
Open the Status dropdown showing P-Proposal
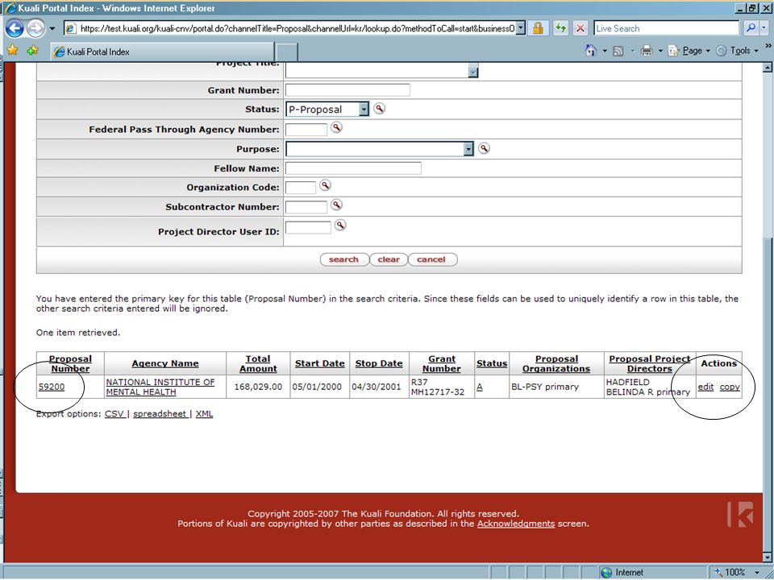coord(327,109)
